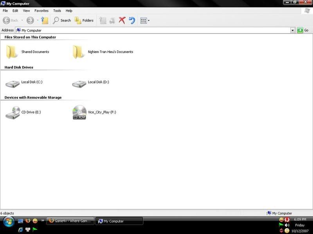Launch Firefox from quick launch

[28, 221]
